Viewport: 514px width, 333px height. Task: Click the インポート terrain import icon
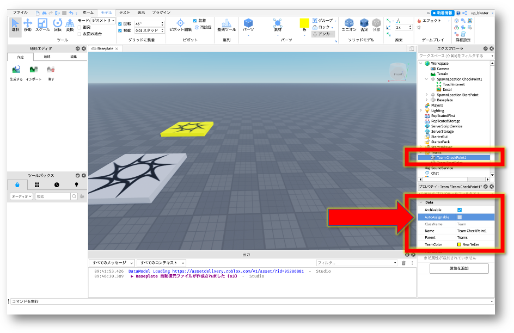pos(33,70)
